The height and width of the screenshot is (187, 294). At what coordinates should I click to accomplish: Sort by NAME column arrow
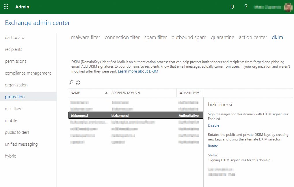click(x=106, y=93)
